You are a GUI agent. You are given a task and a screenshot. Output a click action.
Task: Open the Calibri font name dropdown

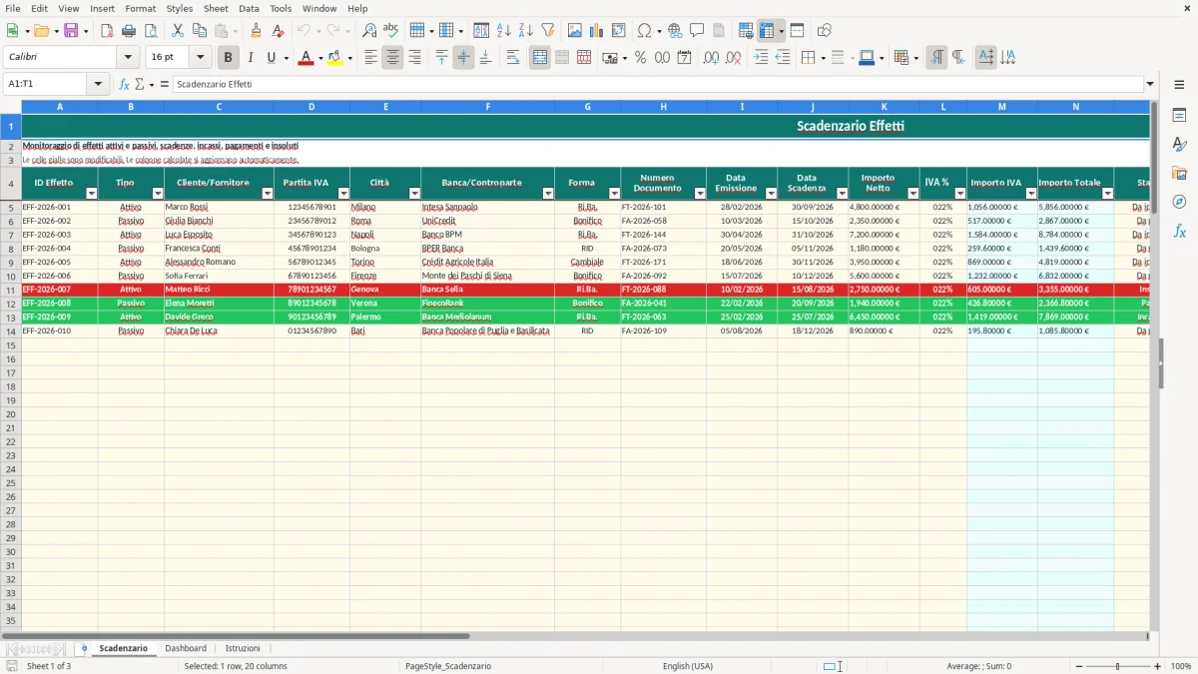point(128,58)
